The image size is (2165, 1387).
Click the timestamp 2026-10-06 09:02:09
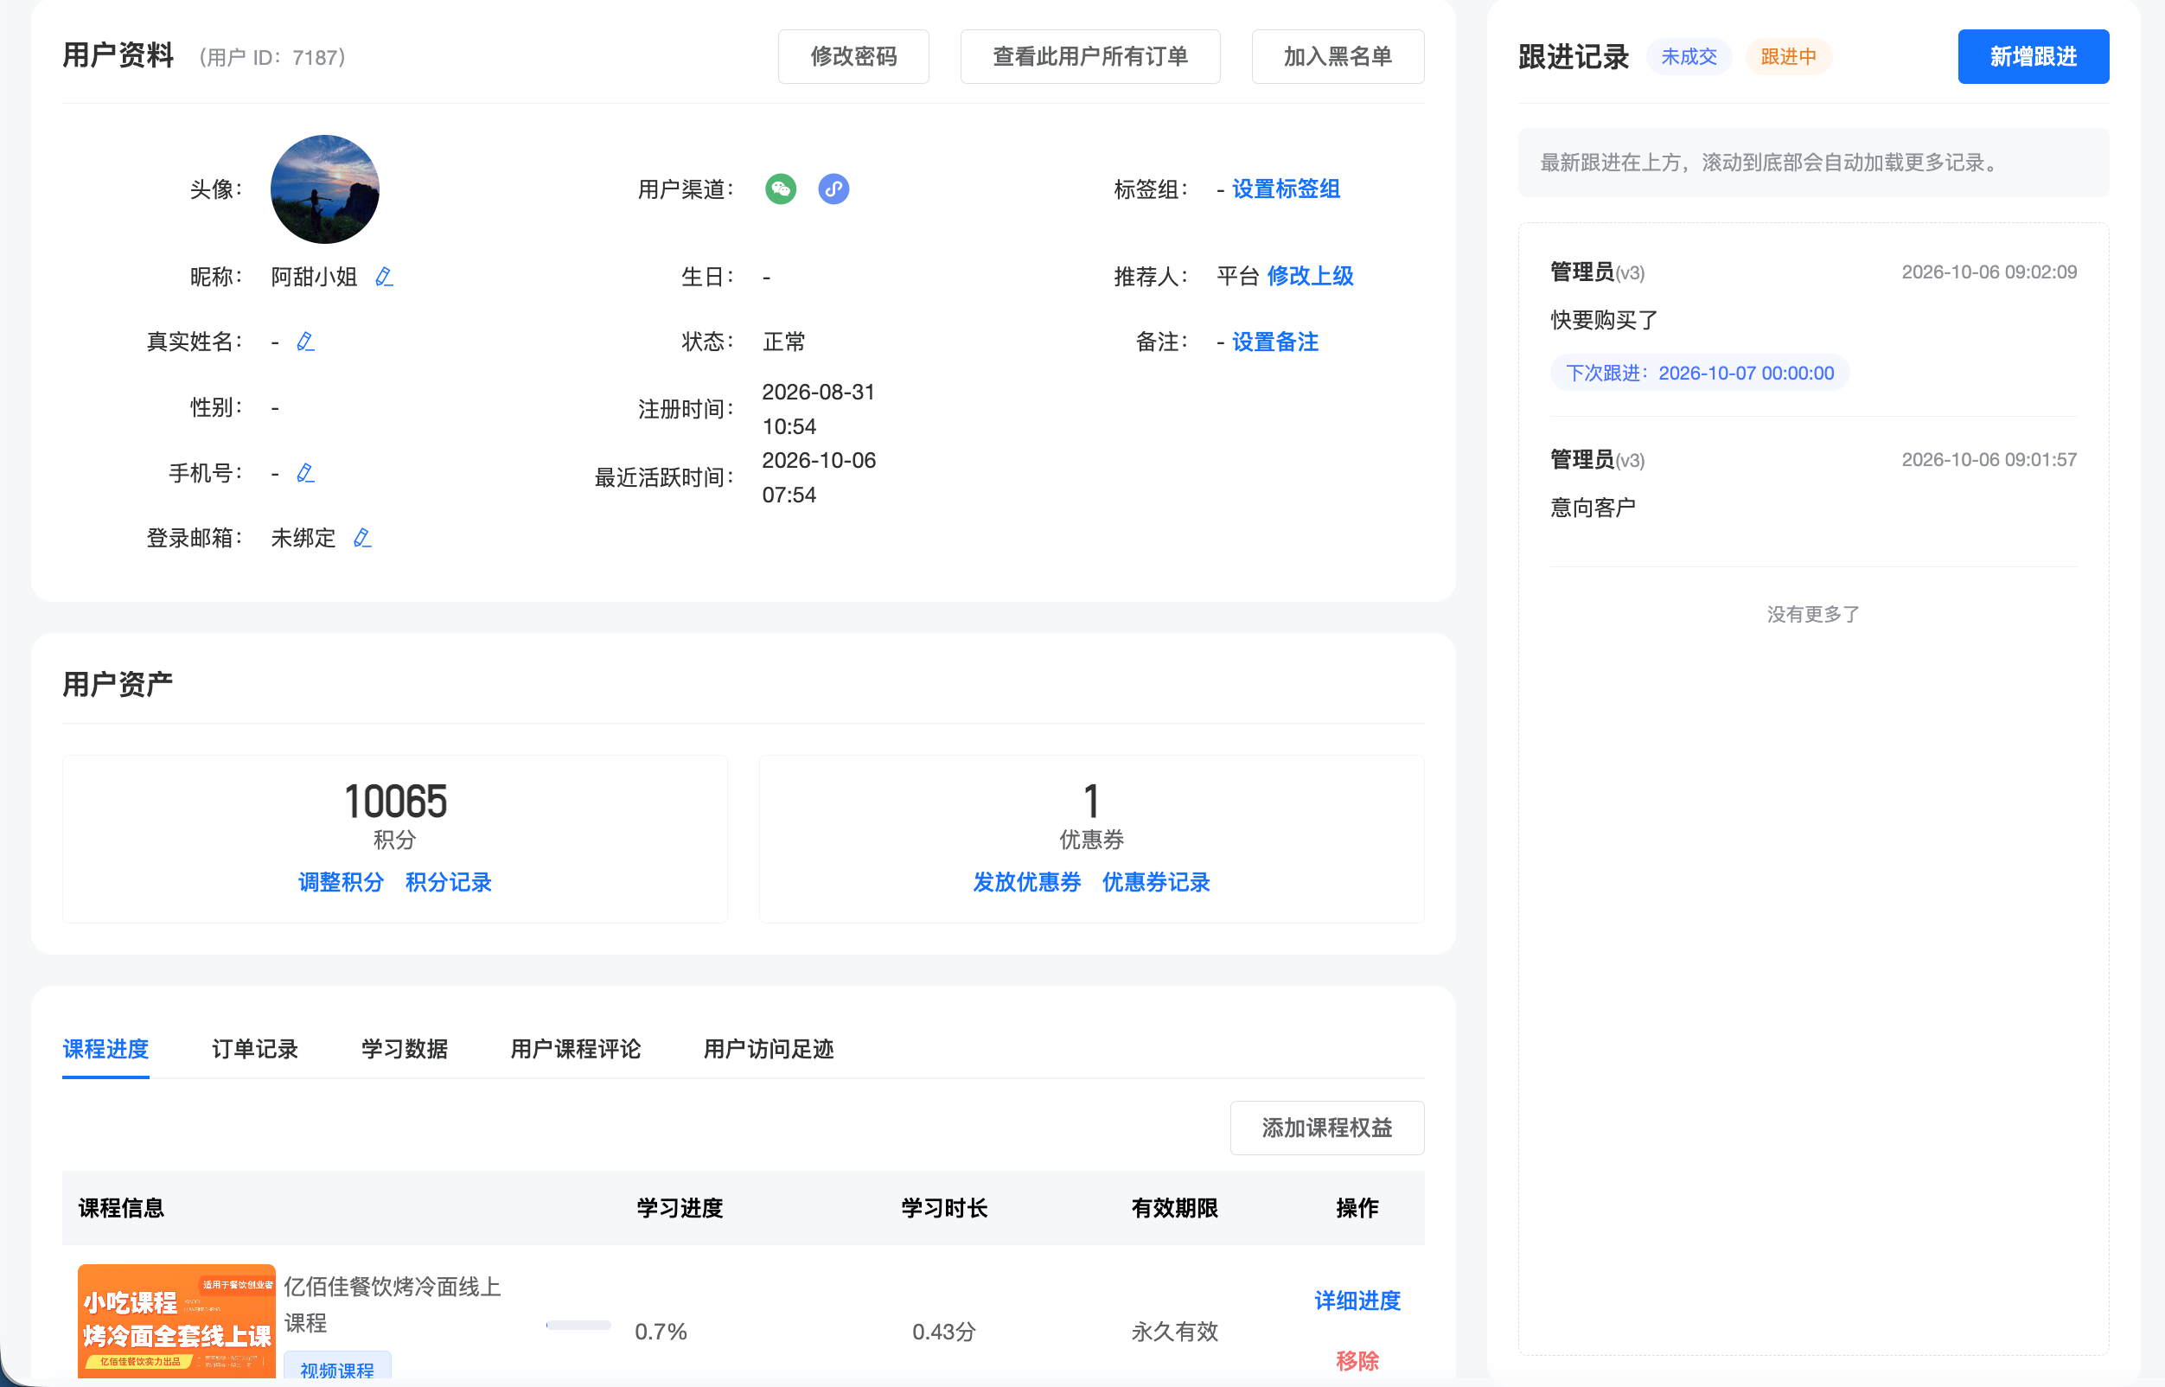click(1989, 273)
